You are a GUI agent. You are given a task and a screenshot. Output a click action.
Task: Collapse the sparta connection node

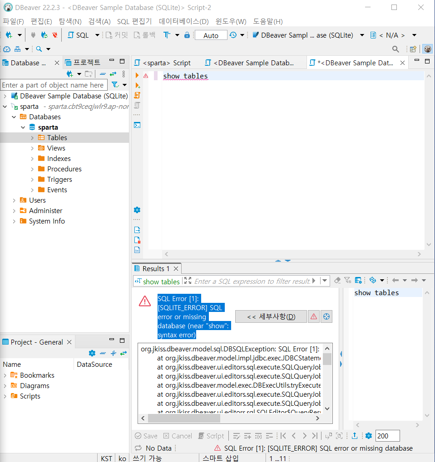(x=5, y=107)
